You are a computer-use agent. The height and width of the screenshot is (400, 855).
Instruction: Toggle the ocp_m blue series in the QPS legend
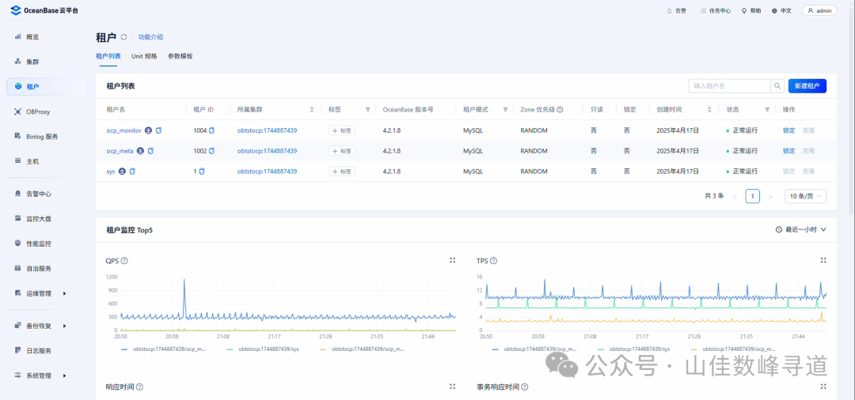click(x=163, y=349)
